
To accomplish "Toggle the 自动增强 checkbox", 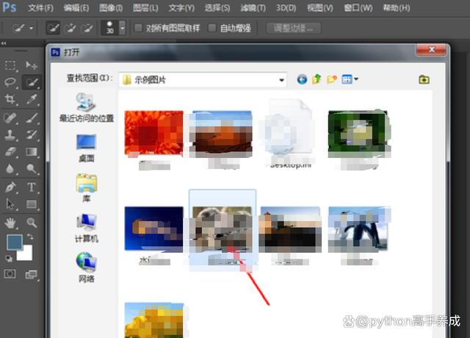I will pos(212,29).
